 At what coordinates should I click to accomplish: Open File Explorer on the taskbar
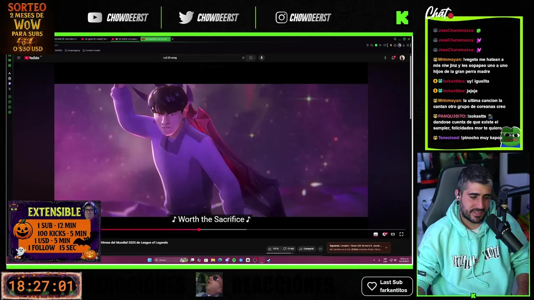[213, 260]
